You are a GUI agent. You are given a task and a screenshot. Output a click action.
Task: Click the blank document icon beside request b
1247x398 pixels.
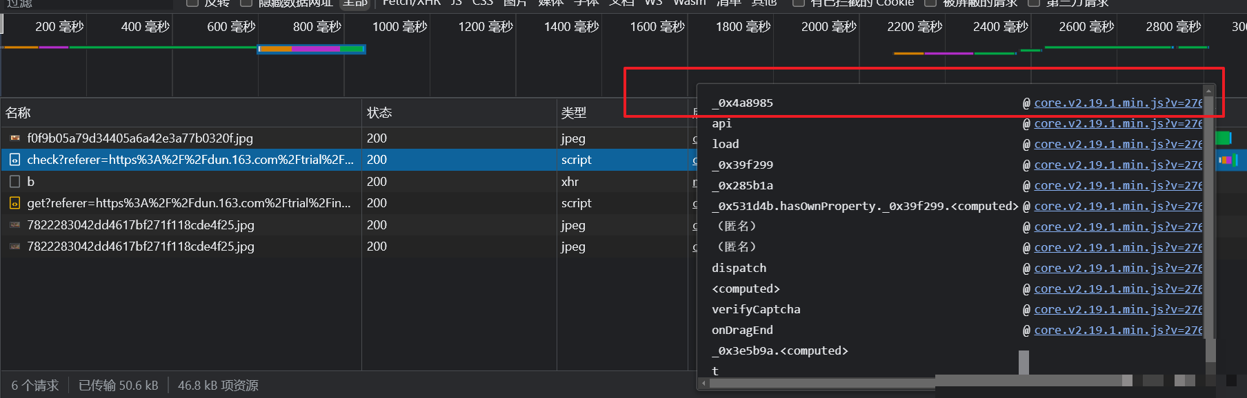point(15,182)
